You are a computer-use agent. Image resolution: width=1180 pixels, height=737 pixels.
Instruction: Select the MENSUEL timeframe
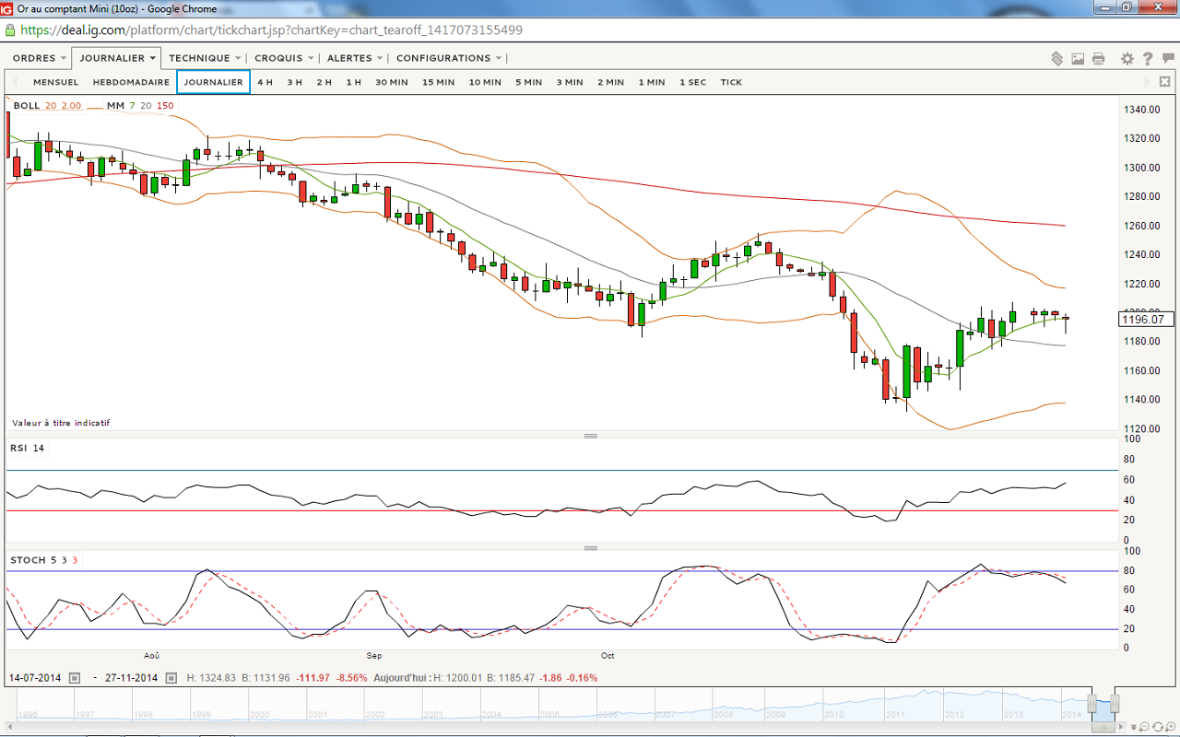coord(56,82)
